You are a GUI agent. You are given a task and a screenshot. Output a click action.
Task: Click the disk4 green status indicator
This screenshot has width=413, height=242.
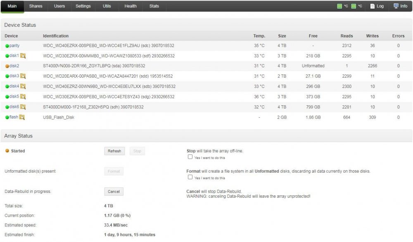click(7, 87)
